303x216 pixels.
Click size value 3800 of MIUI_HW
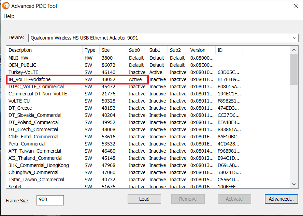107,58
